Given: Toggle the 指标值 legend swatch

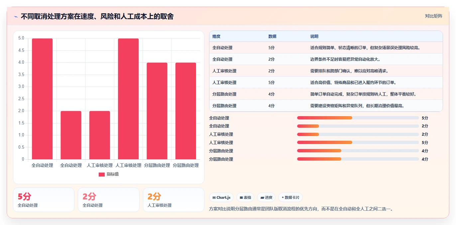Looking at the screenshot, I should point(102,174).
